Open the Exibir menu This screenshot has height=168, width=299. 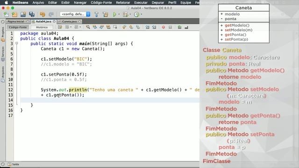pyautogui.click(x=65, y=2)
